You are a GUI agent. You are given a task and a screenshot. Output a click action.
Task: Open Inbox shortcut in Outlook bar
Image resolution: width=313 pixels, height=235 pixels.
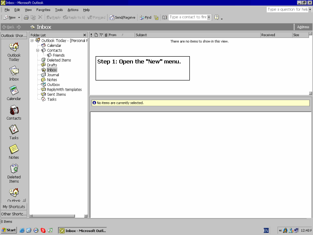pyautogui.click(x=14, y=74)
